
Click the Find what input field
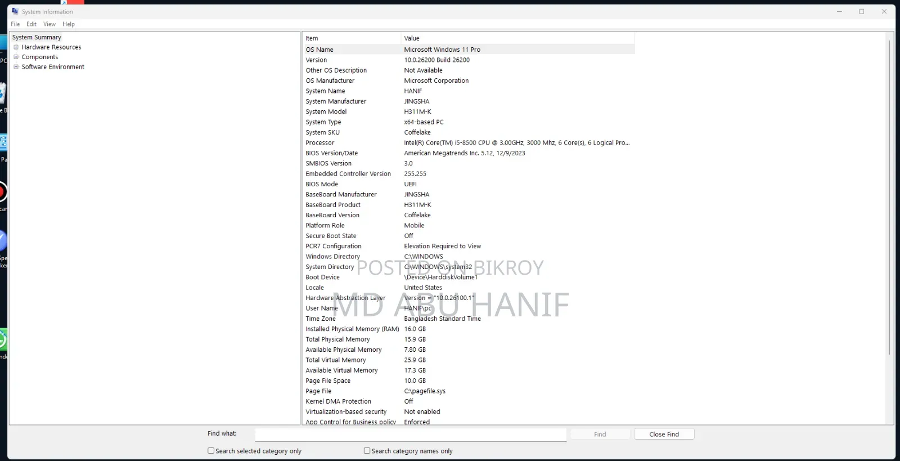[x=411, y=435]
